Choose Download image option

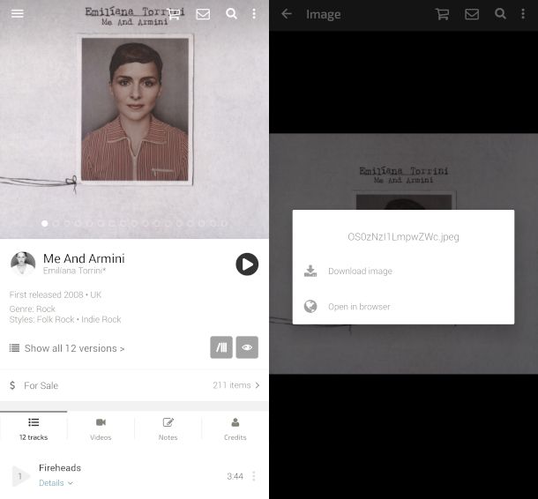click(403, 271)
